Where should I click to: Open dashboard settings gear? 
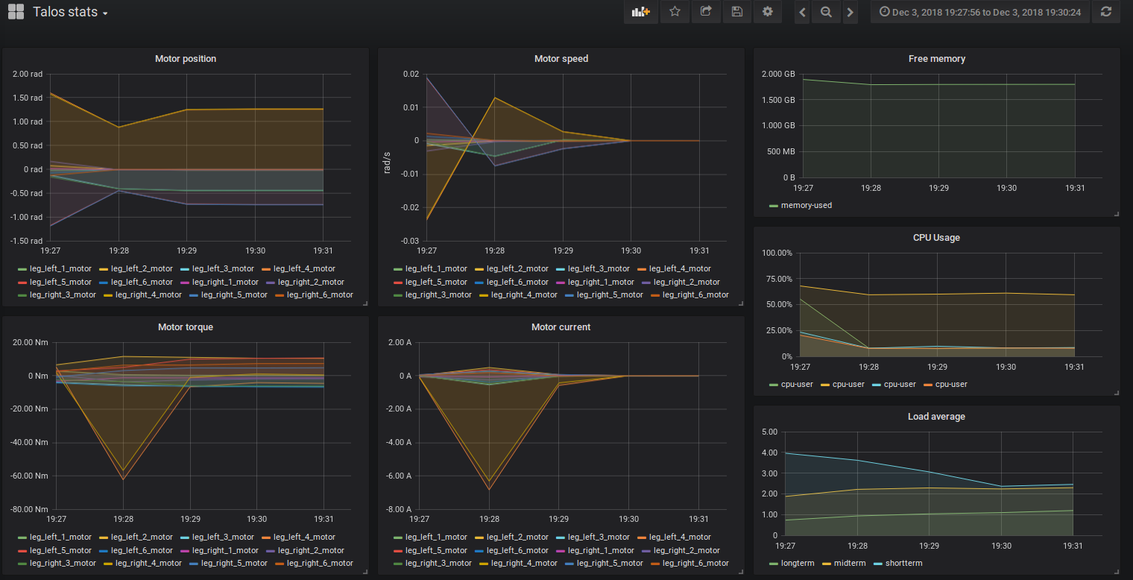pyautogui.click(x=768, y=12)
